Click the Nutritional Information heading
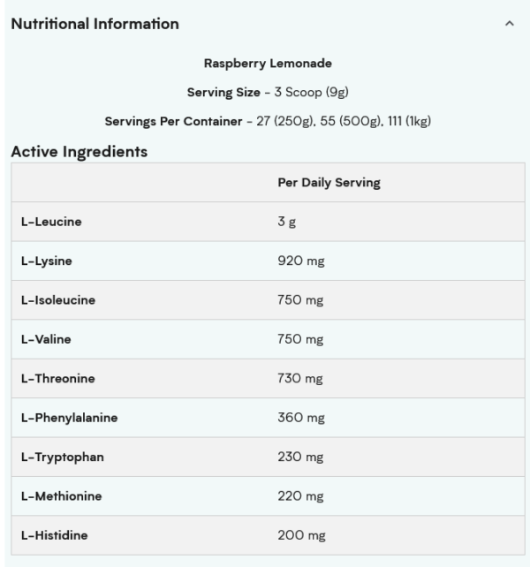The height and width of the screenshot is (567, 530). point(95,24)
